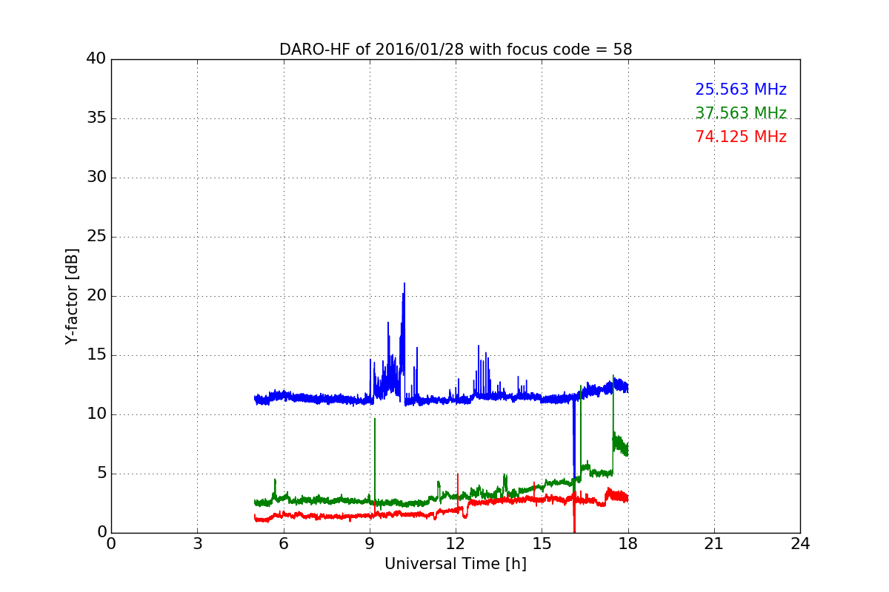
Task: Click the y-axis tick label 15
Action: click(x=96, y=355)
